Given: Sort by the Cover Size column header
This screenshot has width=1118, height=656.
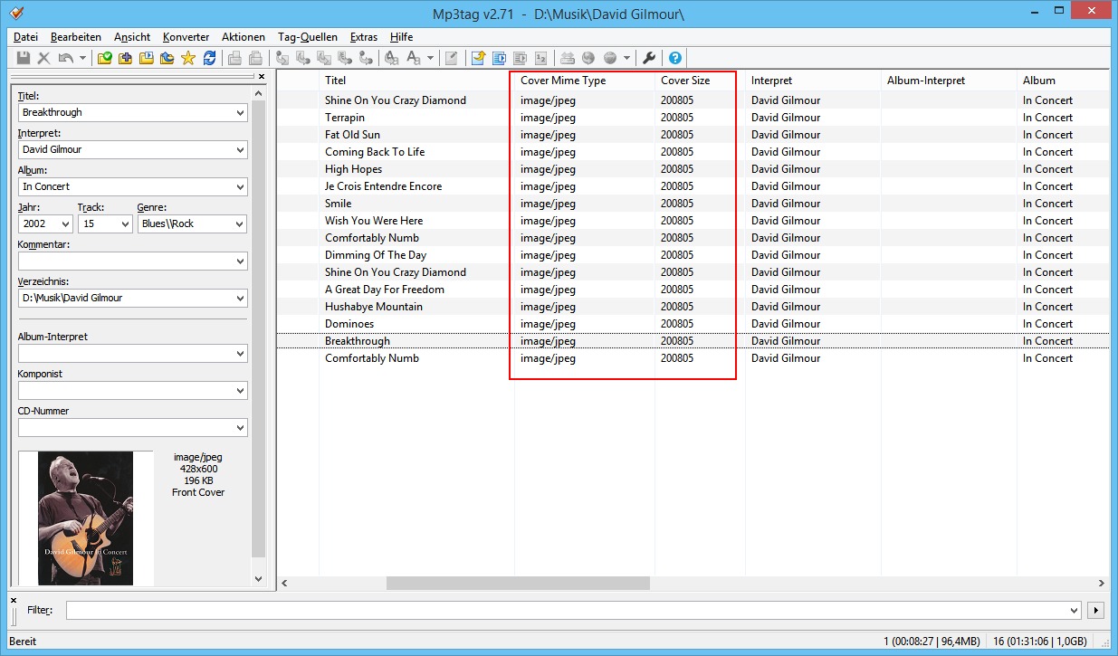Looking at the screenshot, I should [685, 81].
